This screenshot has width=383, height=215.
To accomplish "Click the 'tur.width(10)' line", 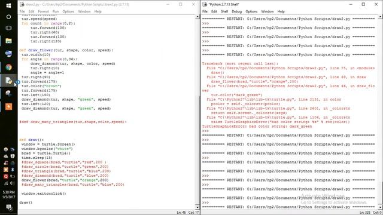I will click(35, 54).
